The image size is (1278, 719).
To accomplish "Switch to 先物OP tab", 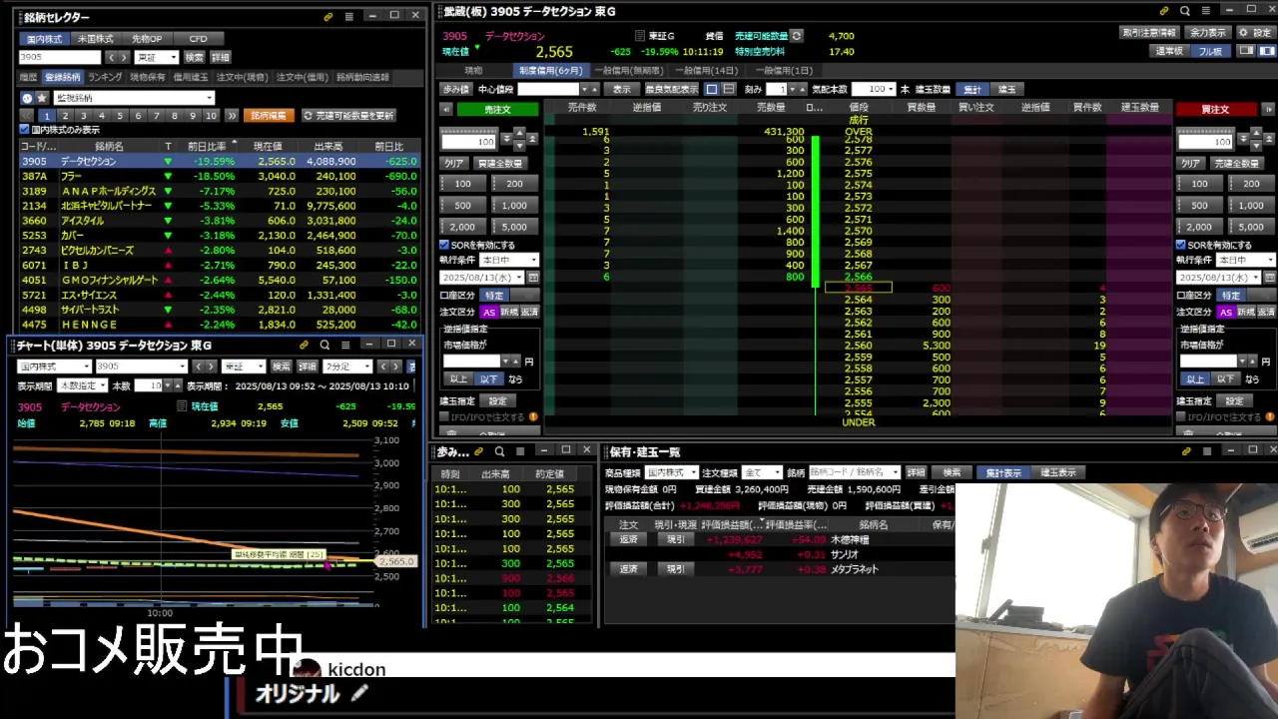I will [147, 39].
